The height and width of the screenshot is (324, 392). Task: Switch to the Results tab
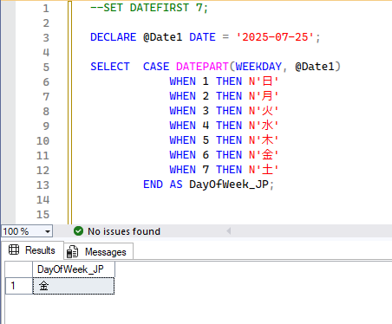[32, 250]
